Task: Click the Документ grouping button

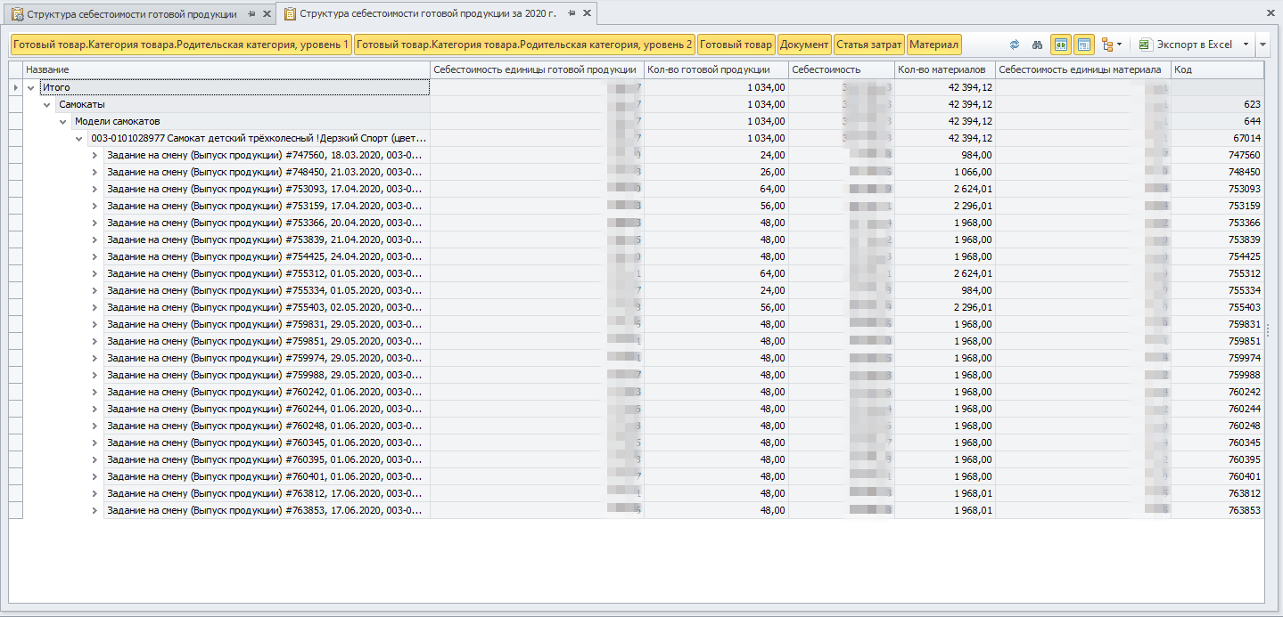Action: [x=804, y=45]
